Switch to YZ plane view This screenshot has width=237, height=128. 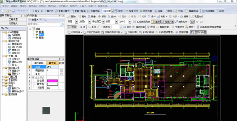(x=197, y=22)
